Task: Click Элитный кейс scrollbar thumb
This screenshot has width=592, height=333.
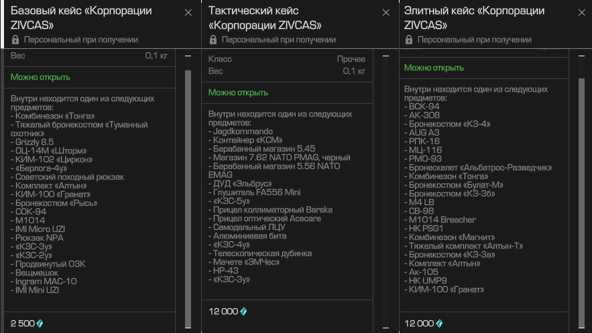Action: coord(581,203)
